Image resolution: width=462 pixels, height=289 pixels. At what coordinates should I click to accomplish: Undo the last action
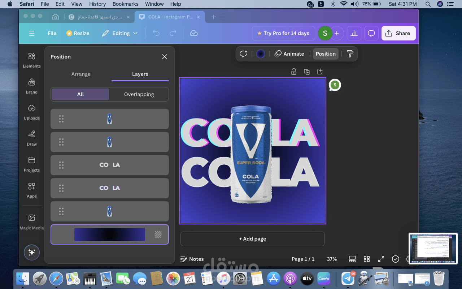[156, 33]
